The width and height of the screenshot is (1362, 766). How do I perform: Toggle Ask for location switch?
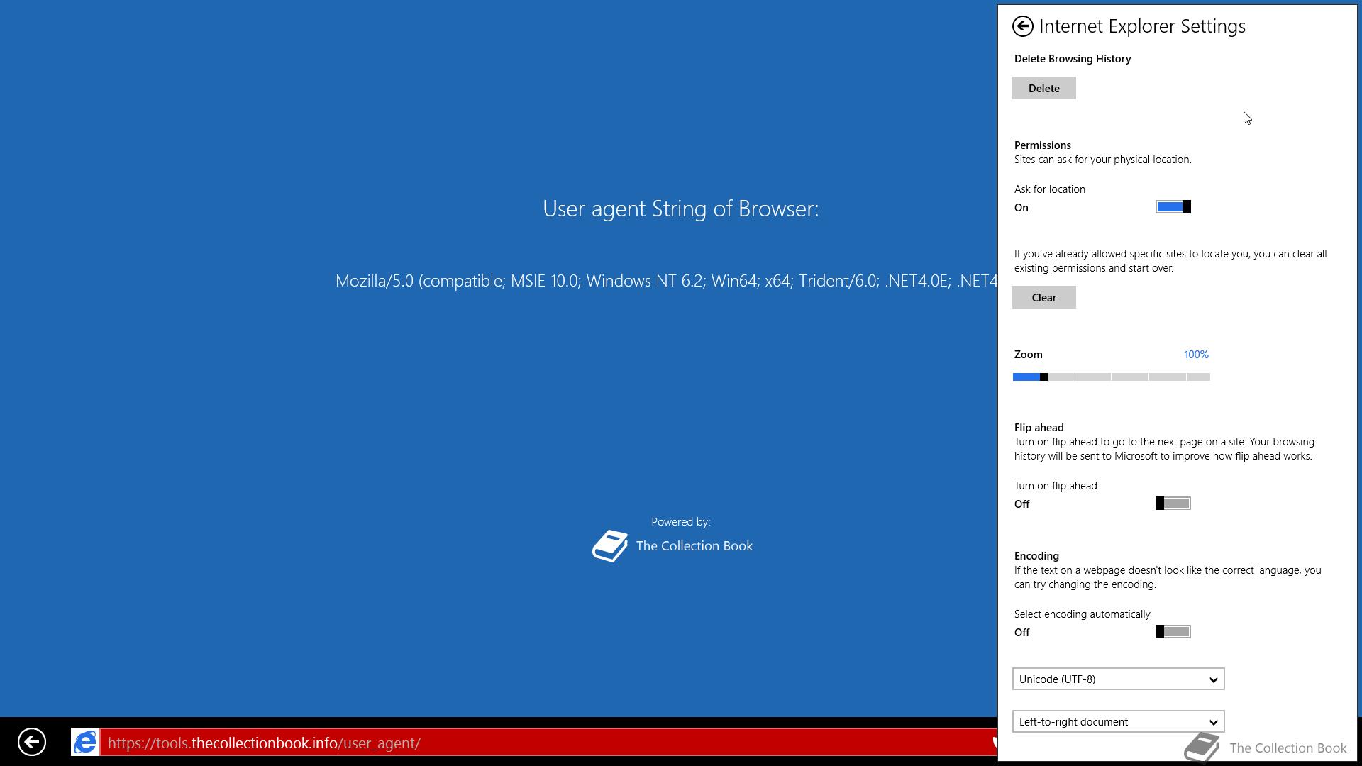pos(1173,207)
